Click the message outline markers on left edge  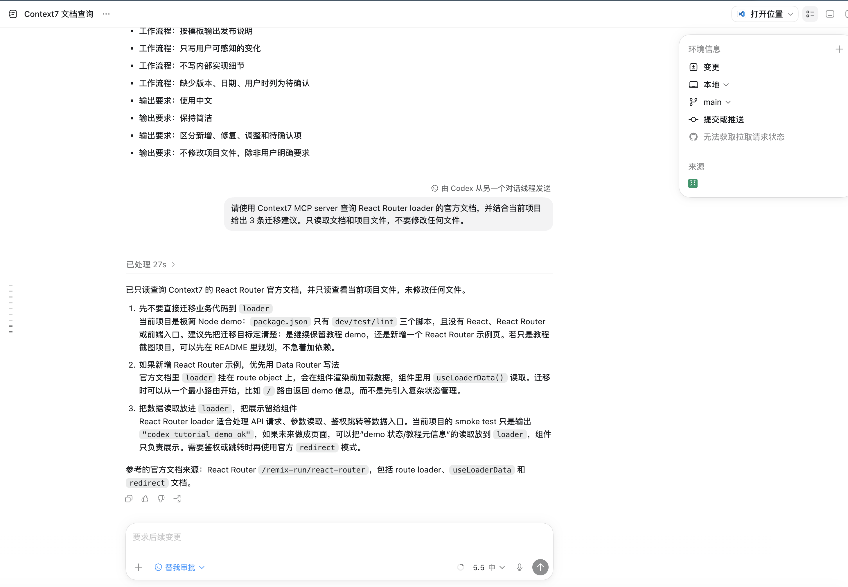(x=11, y=309)
